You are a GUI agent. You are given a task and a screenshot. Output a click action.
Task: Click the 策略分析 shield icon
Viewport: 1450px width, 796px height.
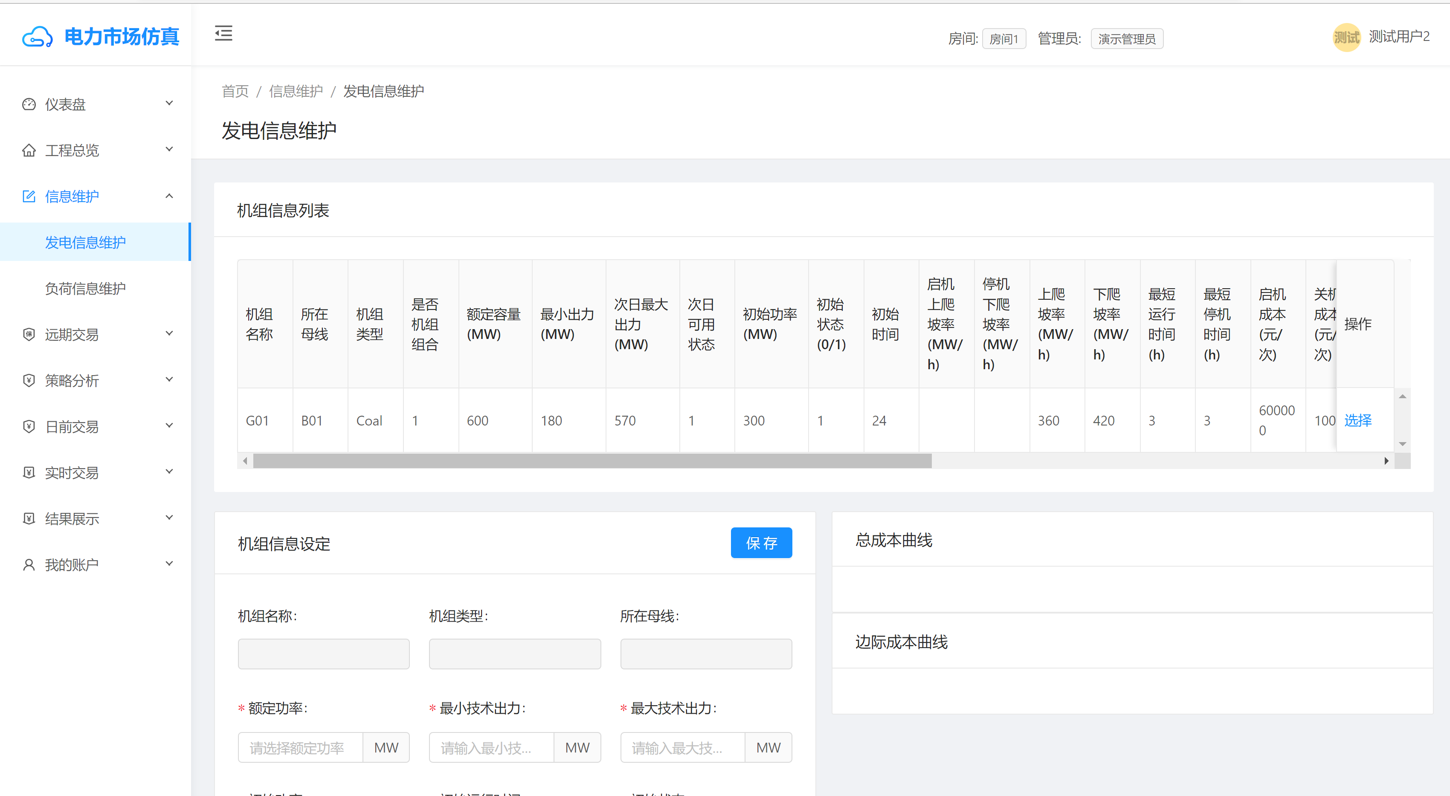29,380
